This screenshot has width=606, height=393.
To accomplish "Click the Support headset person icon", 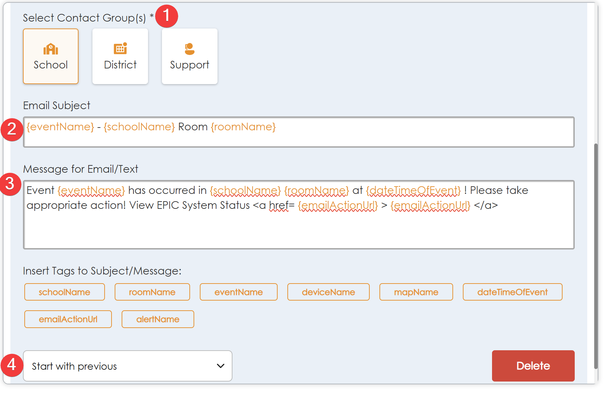I will click(x=189, y=49).
